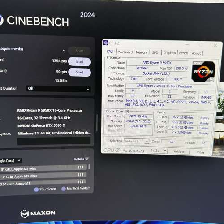Click the Core Voltage value 1.480 V
224x224 pixels.
tap(176, 79)
